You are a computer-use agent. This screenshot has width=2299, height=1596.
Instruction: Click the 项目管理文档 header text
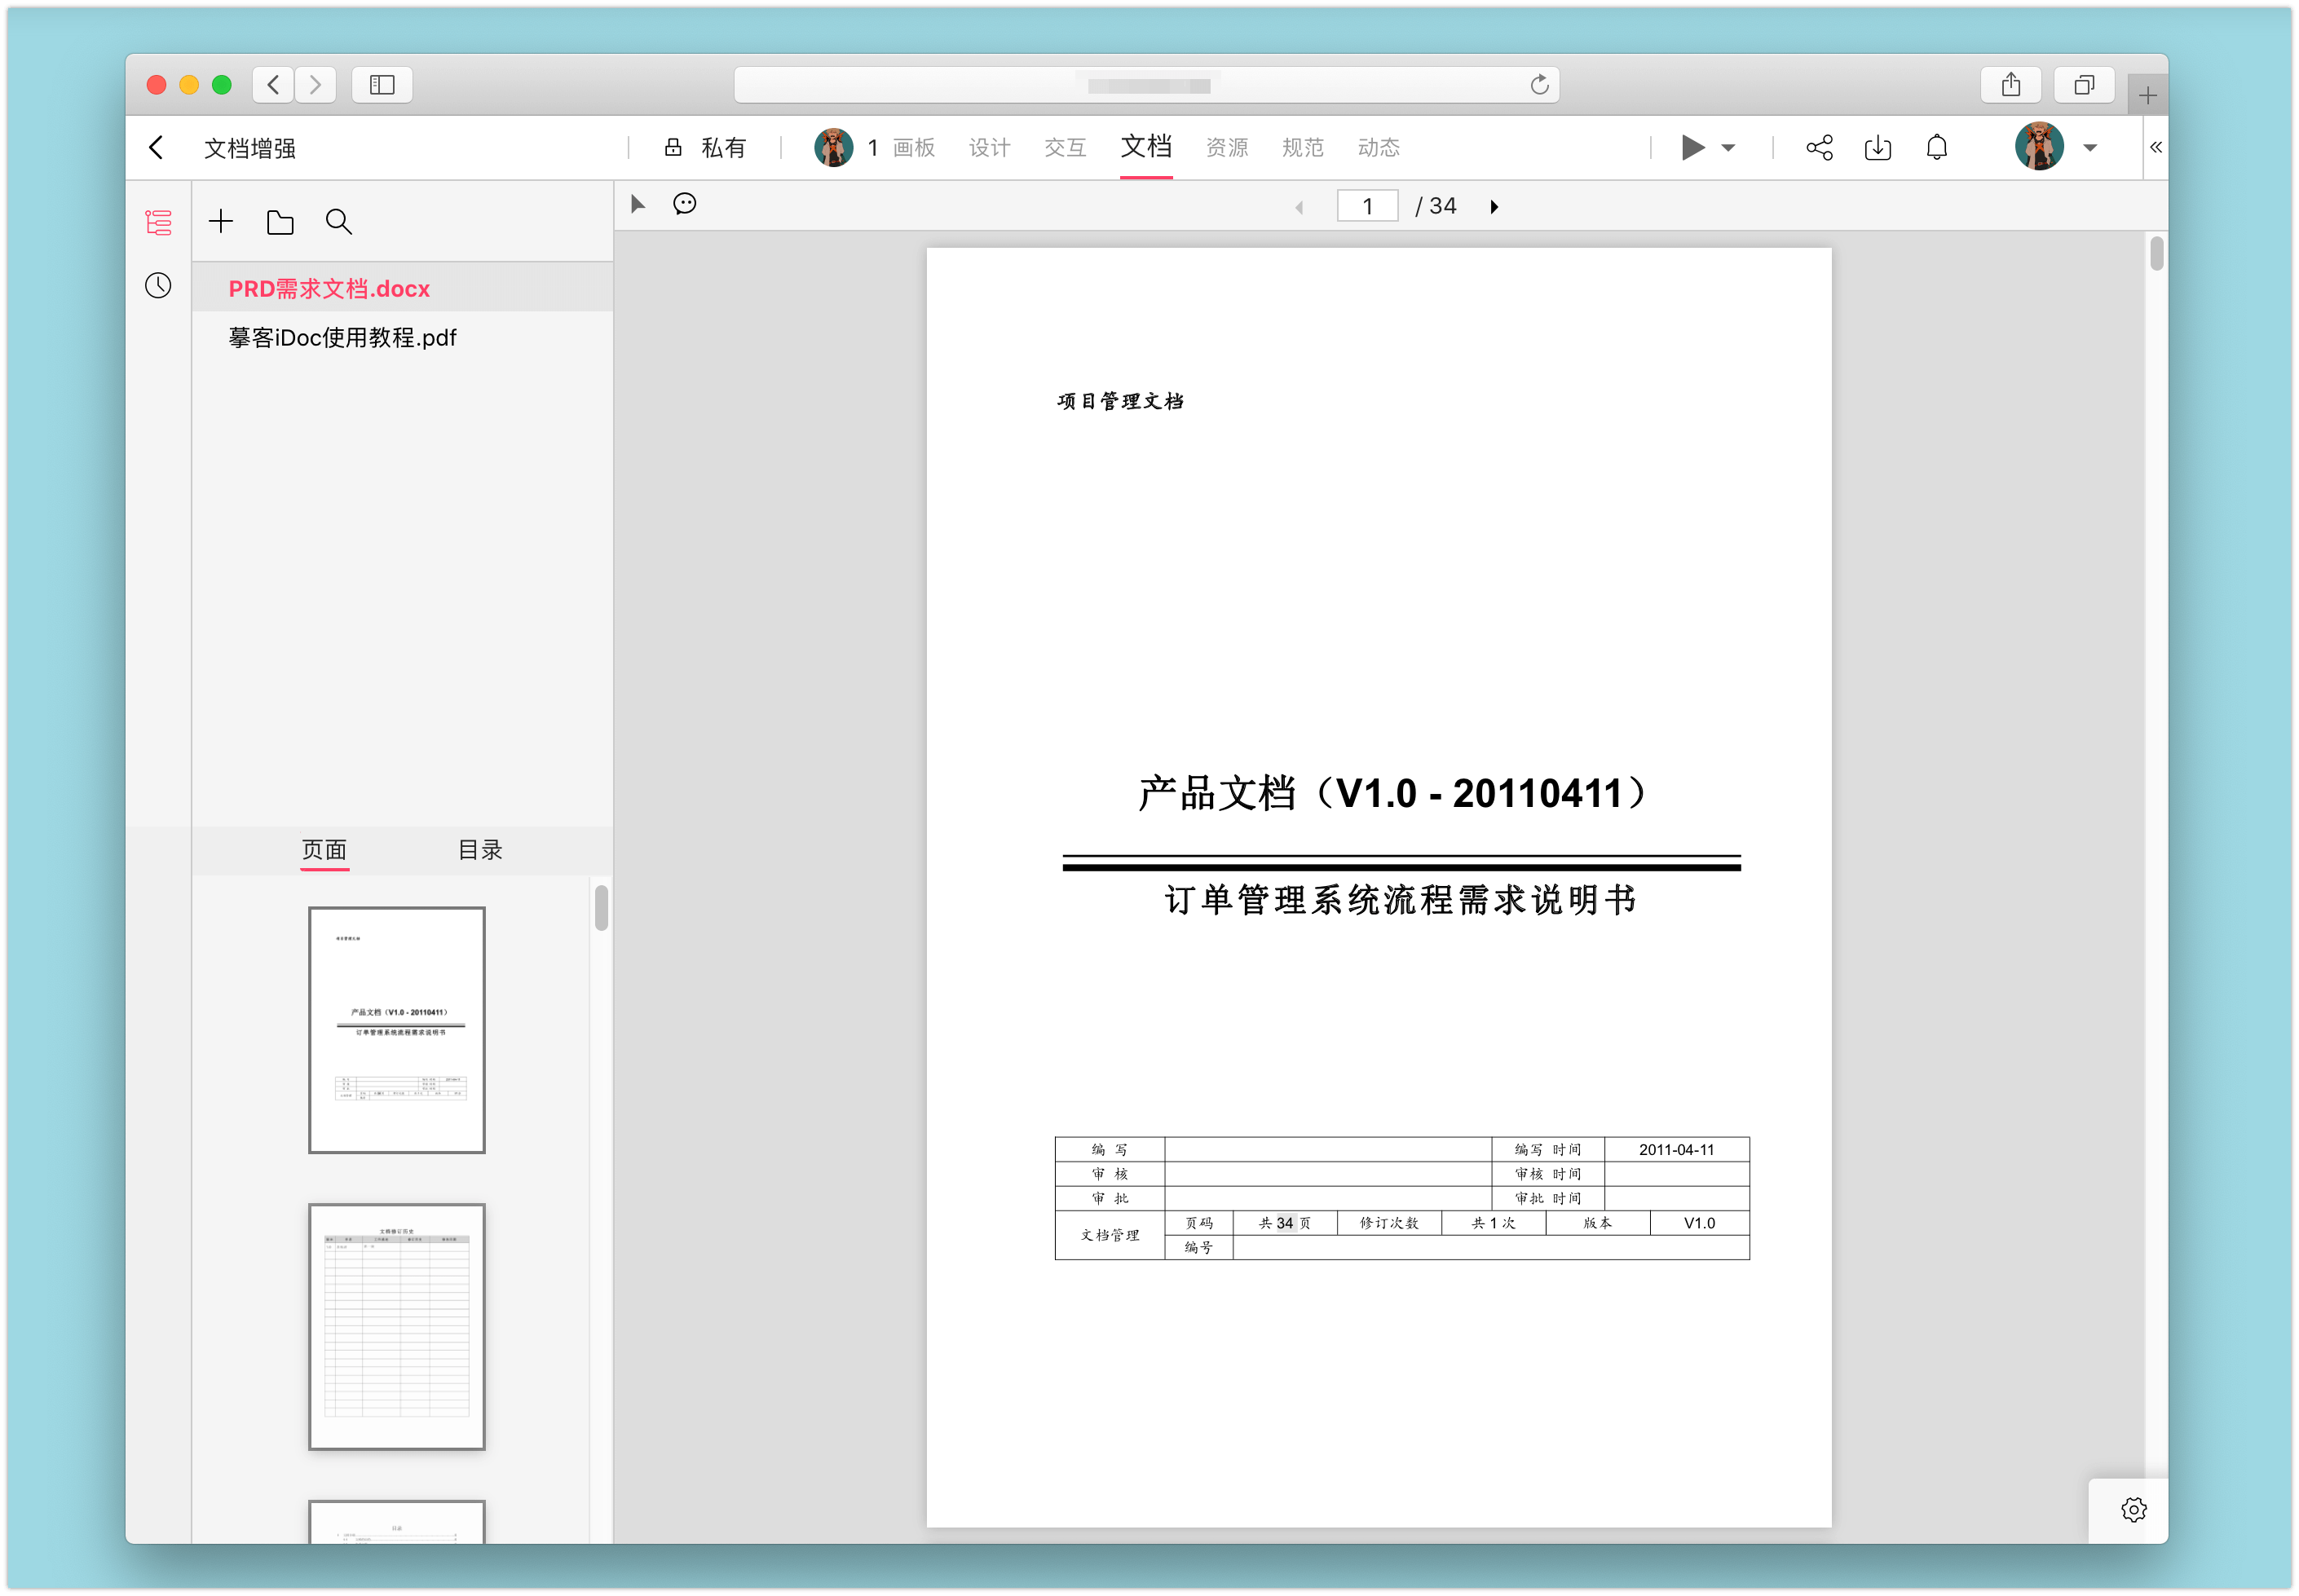(x=1120, y=401)
